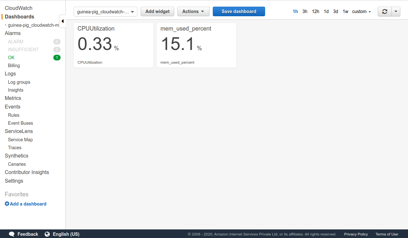
Task: Select the 1w time range
Action: (345, 11)
